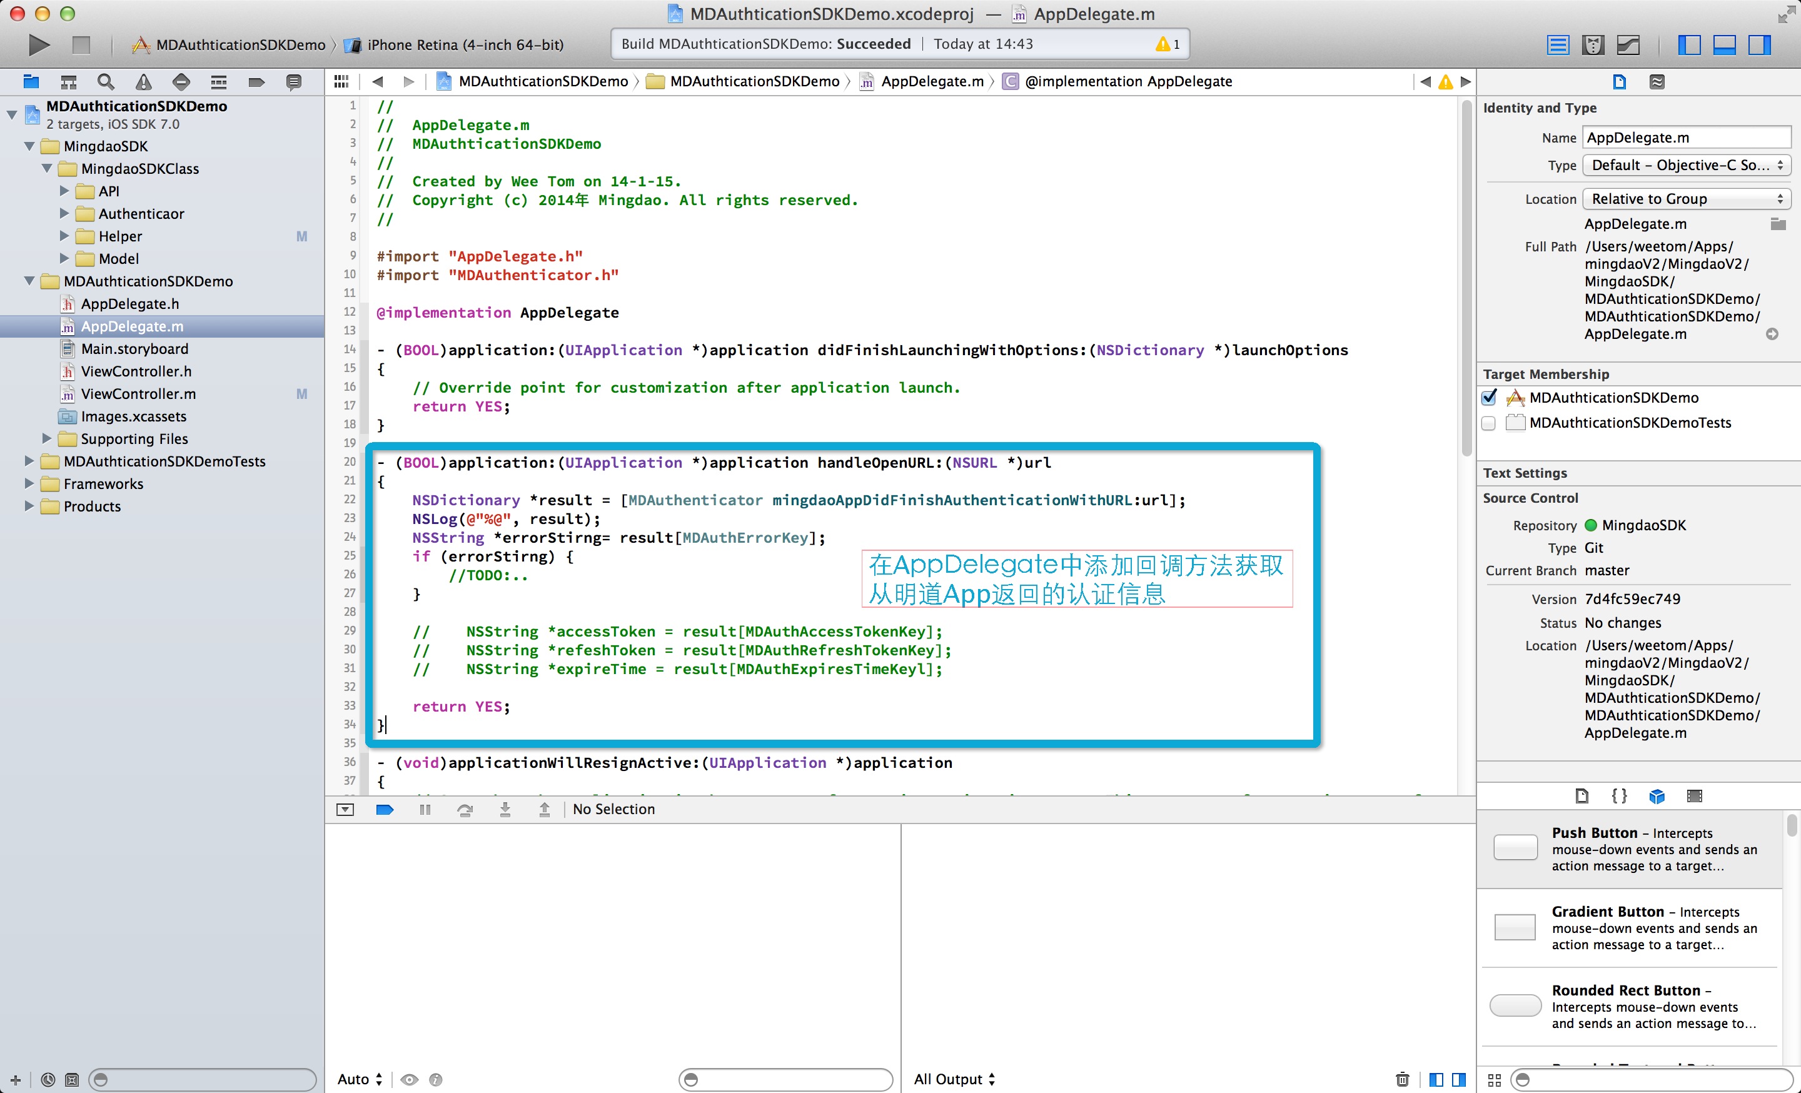Image resolution: width=1801 pixels, height=1093 pixels.
Task: Click the Run (play) button
Action: 38,44
